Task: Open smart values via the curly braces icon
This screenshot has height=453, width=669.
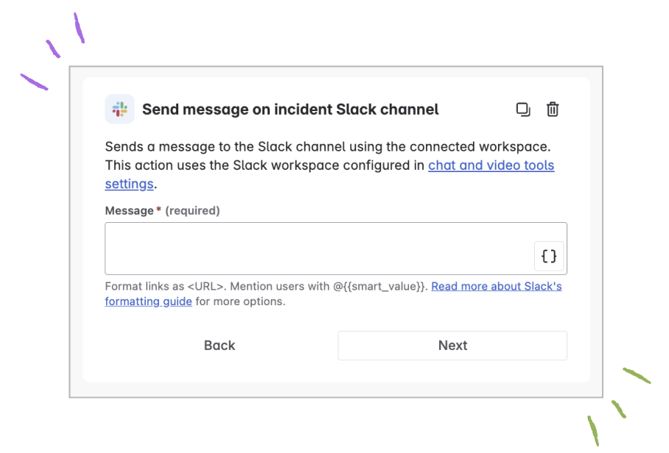Action: click(549, 257)
